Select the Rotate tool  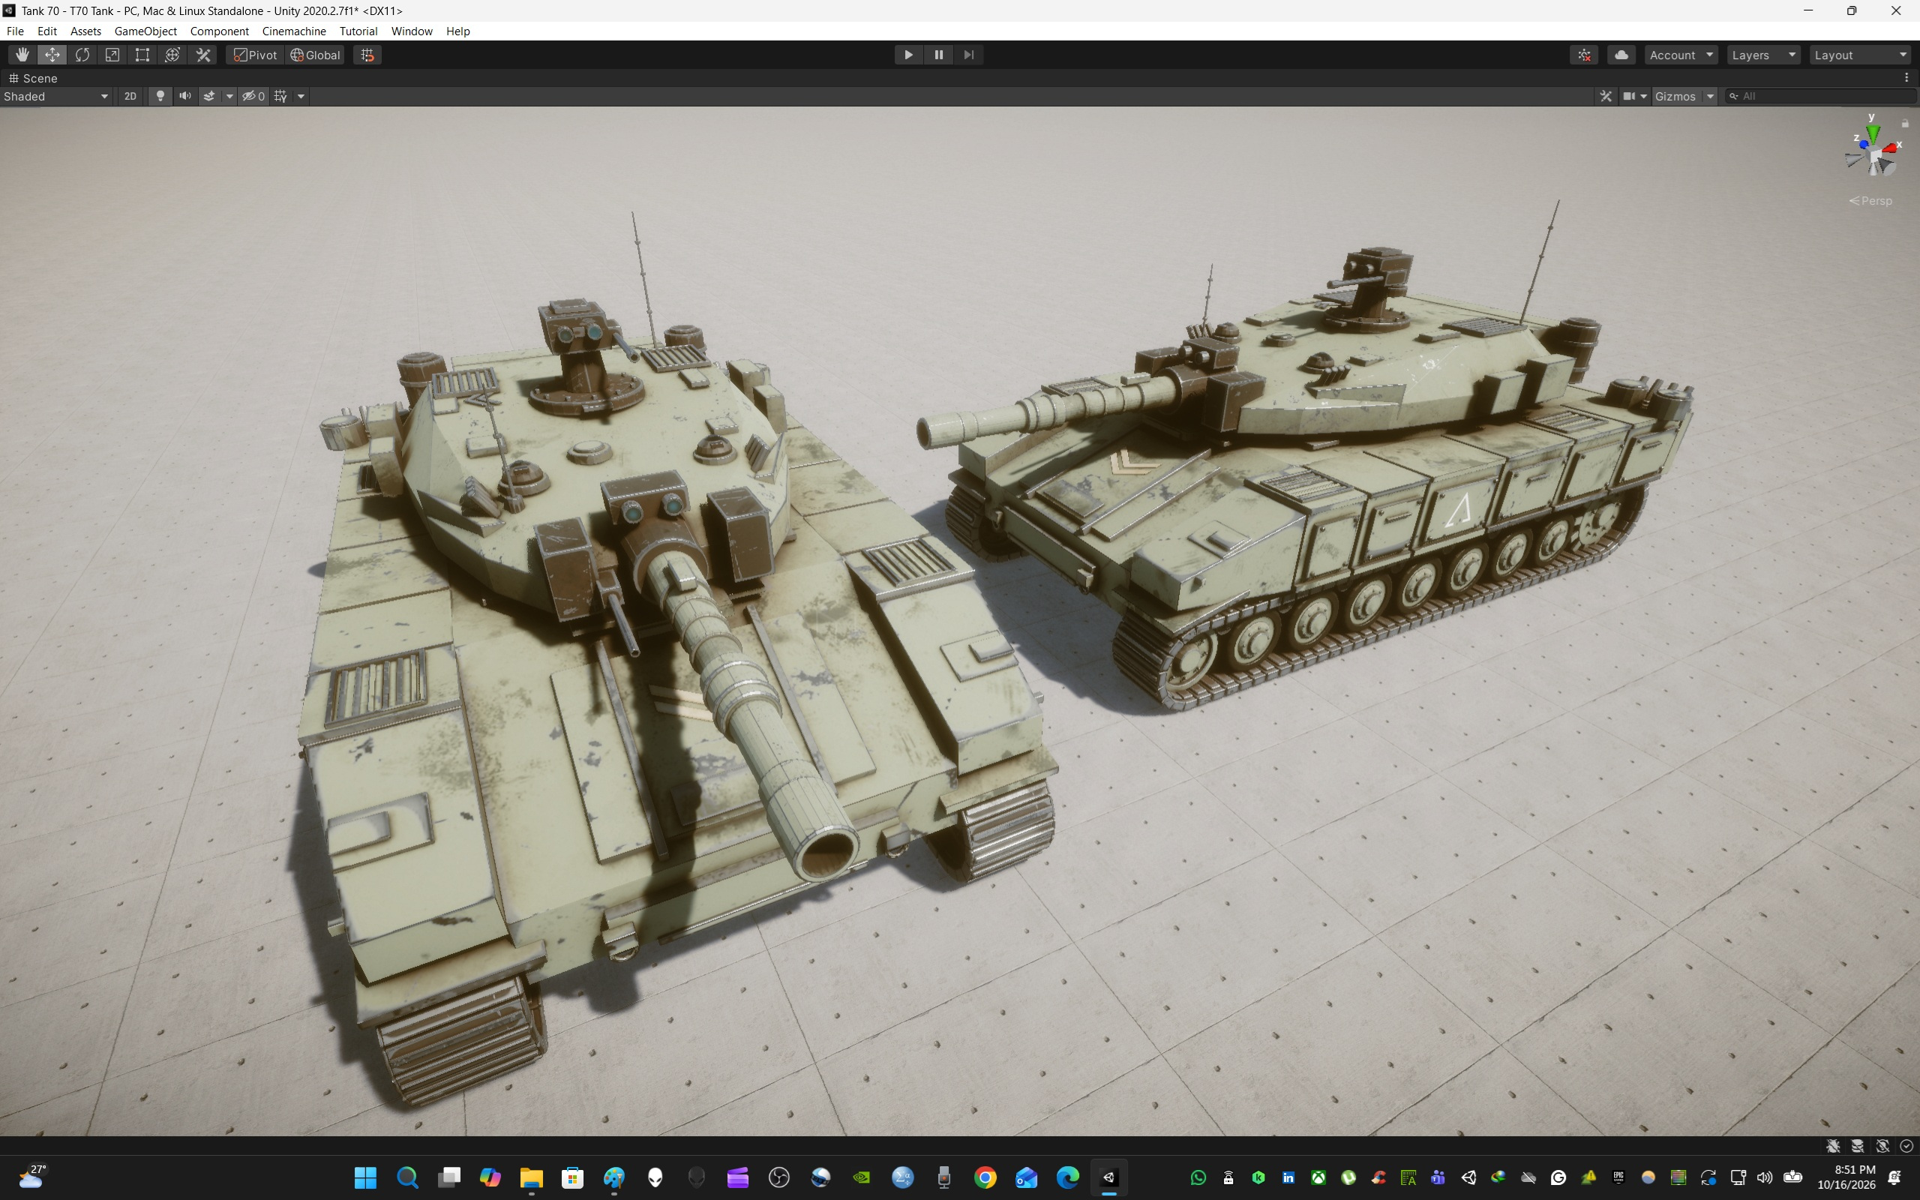pyautogui.click(x=82, y=55)
